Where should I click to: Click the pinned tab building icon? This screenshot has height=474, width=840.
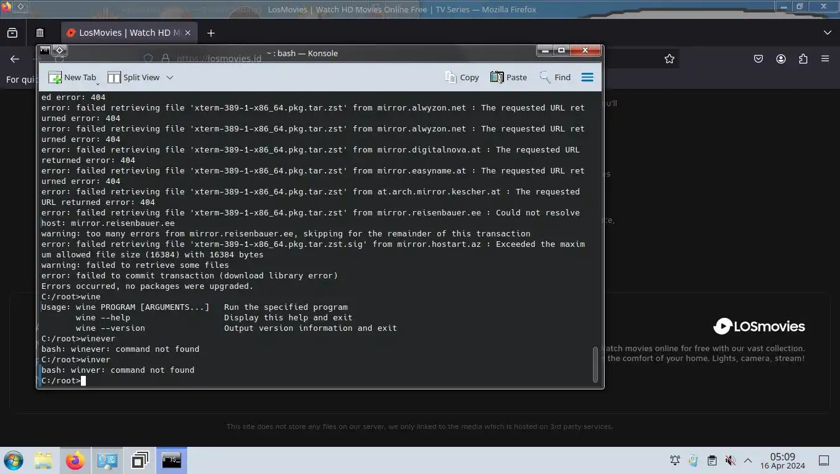40,33
